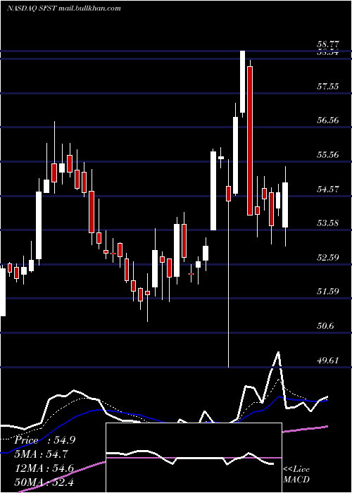Click the '<<Live MACD' label
This screenshot has width=352, height=493.
coord(296,475)
